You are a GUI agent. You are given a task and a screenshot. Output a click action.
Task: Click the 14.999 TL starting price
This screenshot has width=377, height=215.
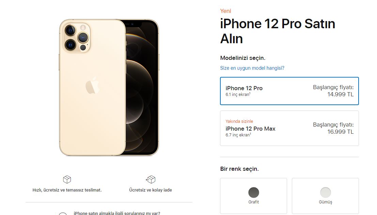point(340,95)
